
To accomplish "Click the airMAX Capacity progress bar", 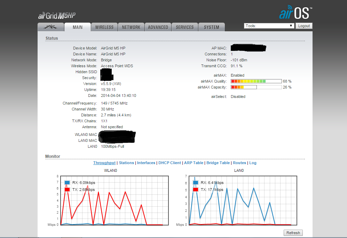I will (x=256, y=87).
